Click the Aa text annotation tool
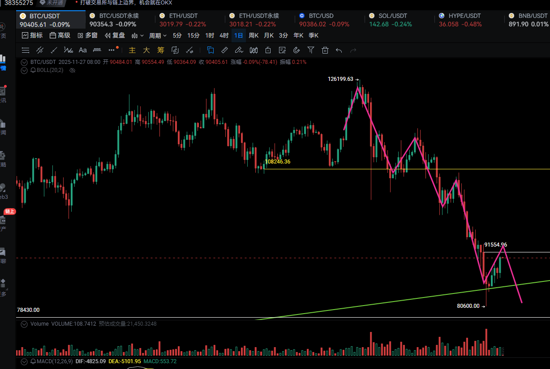Image resolution: width=550 pixels, height=369 pixels. [x=83, y=50]
